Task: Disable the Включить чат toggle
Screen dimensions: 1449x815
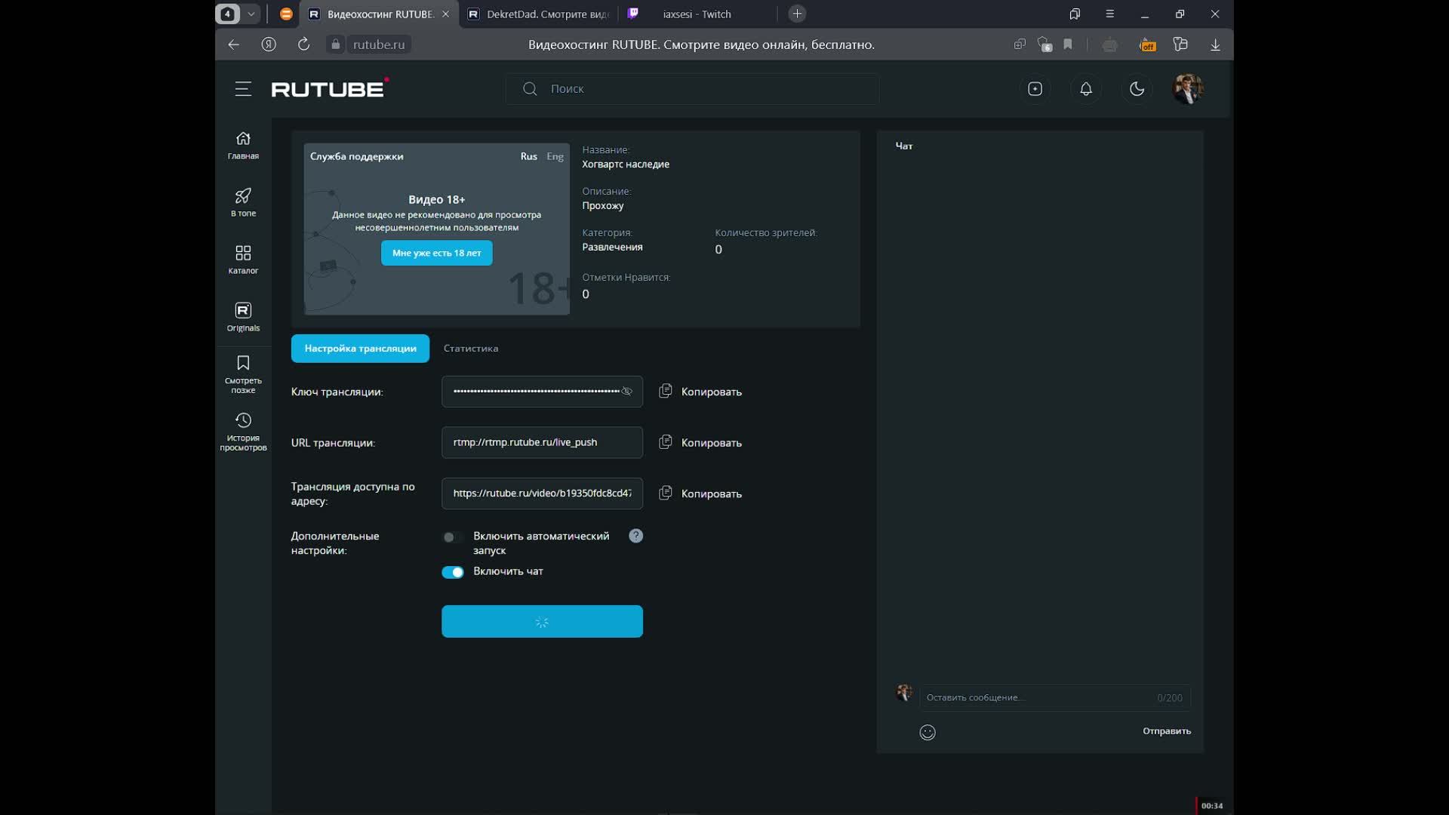Action: click(453, 572)
